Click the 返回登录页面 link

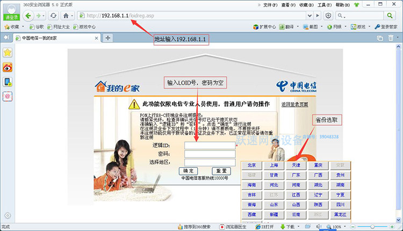click(x=295, y=104)
